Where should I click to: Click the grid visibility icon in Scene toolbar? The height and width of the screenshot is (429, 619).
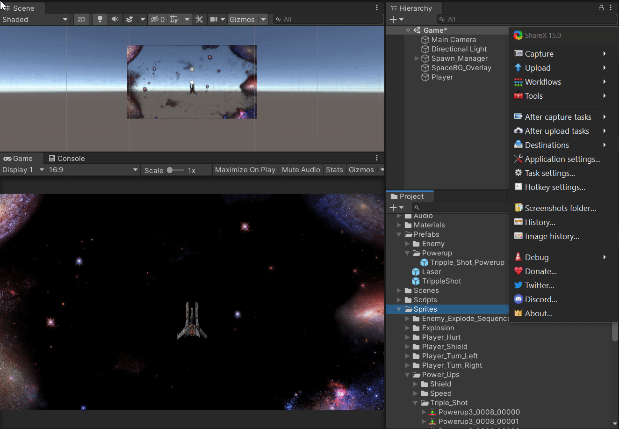(174, 19)
